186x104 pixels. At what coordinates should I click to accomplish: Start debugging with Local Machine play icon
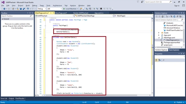64,9
